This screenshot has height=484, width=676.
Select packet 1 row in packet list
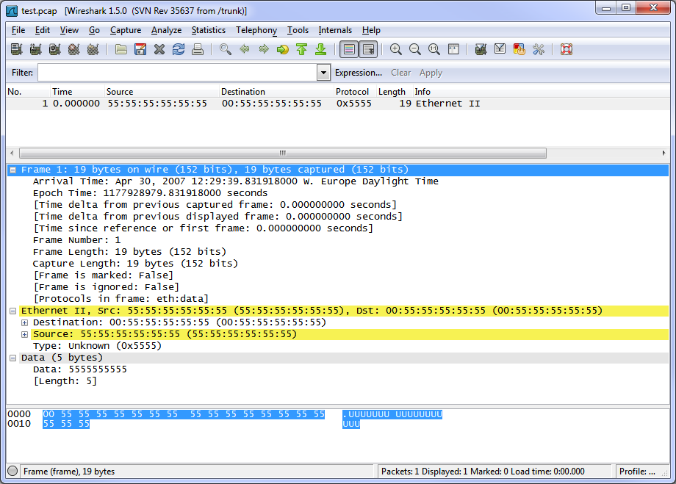338,104
